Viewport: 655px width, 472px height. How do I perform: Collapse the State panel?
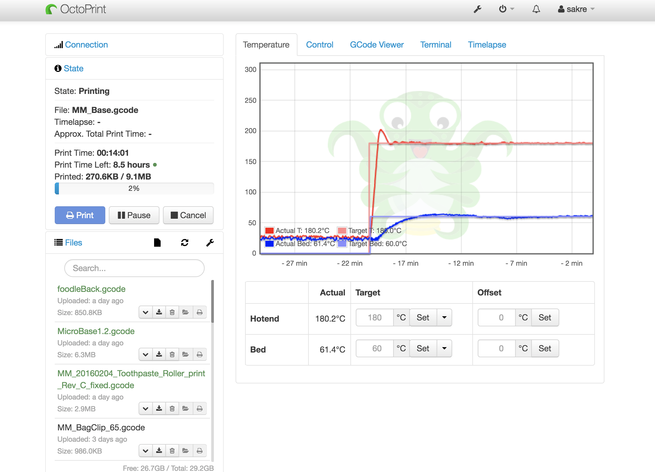[x=73, y=68]
